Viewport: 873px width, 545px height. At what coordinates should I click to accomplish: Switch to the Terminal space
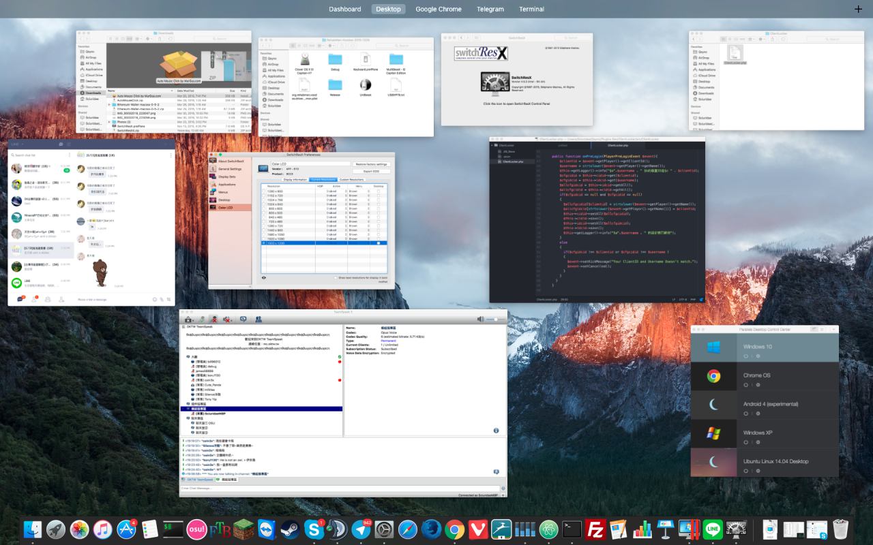531,9
